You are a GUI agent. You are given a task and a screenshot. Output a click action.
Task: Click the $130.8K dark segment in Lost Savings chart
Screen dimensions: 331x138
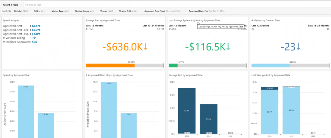click(269, 88)
